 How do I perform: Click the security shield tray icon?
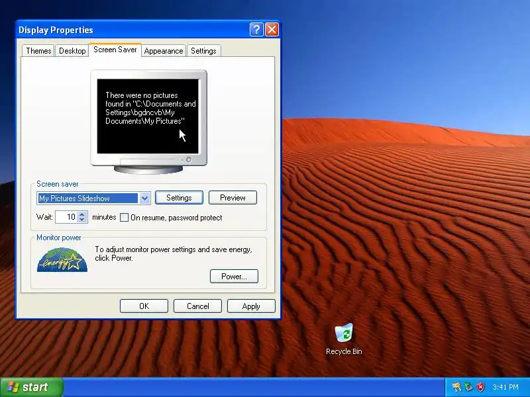point(480,387)
